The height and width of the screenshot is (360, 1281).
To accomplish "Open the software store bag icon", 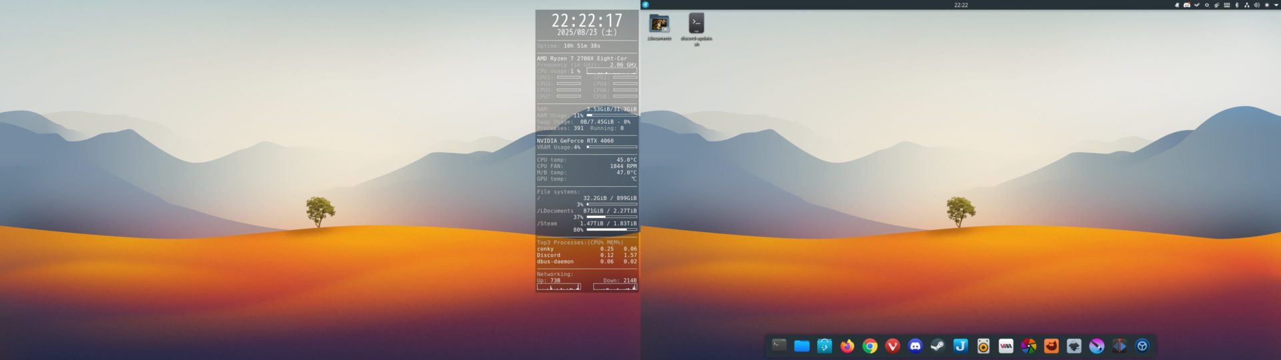I will click(x=825, y=346).
